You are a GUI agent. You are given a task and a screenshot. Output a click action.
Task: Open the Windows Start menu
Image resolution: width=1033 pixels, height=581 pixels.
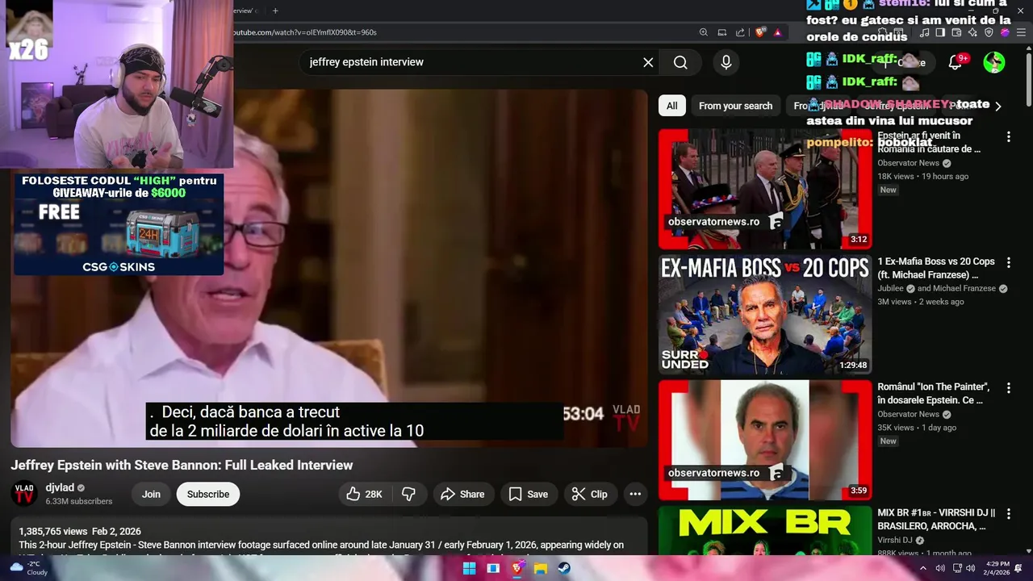[469, 568]
